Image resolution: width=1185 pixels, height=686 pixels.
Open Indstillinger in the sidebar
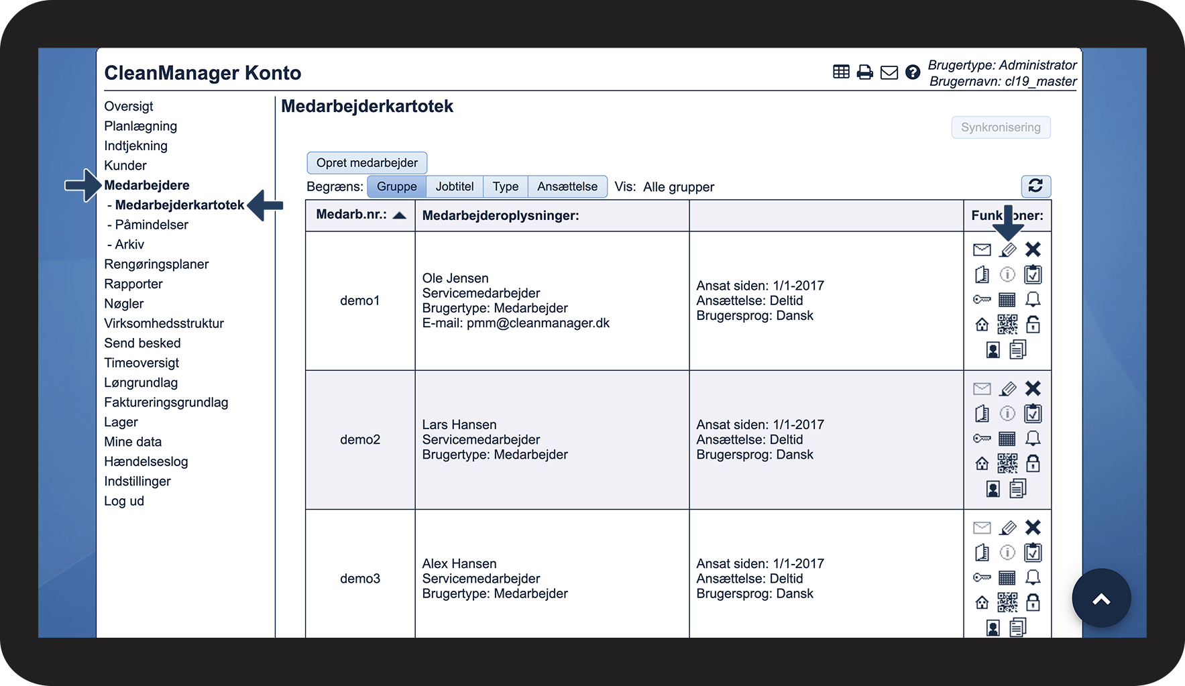[x=137, y=481]
